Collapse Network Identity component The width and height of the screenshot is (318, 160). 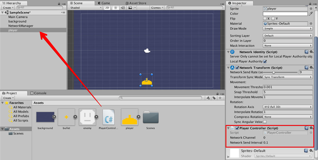point(228,52)
